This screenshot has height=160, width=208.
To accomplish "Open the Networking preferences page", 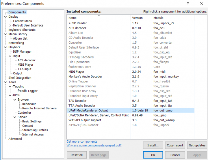I will click(16, 43).
